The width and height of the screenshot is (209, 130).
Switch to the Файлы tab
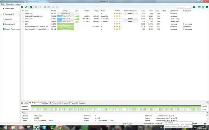[25, 103]
